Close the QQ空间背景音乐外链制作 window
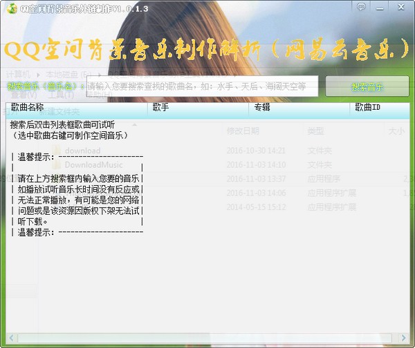This screenshot has width=415, height=348. 401,7
